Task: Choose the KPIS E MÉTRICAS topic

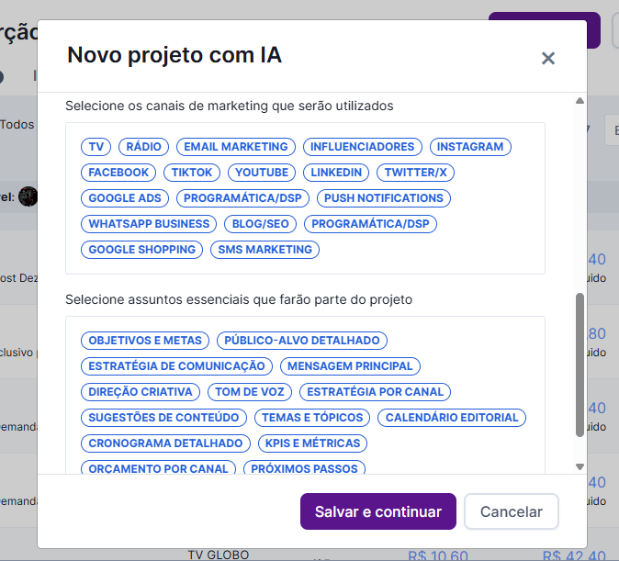Action: click(x=312, y=443)
